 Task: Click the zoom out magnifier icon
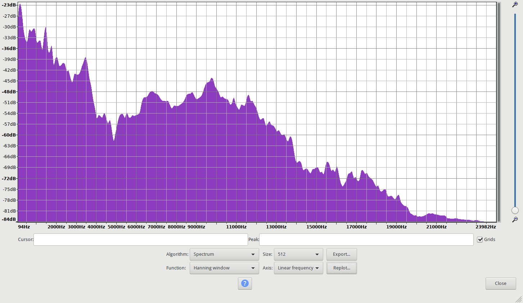pos(515,219)
